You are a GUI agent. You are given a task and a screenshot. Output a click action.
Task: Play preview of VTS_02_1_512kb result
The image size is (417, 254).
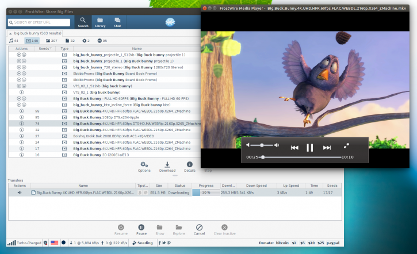(19, 86)
